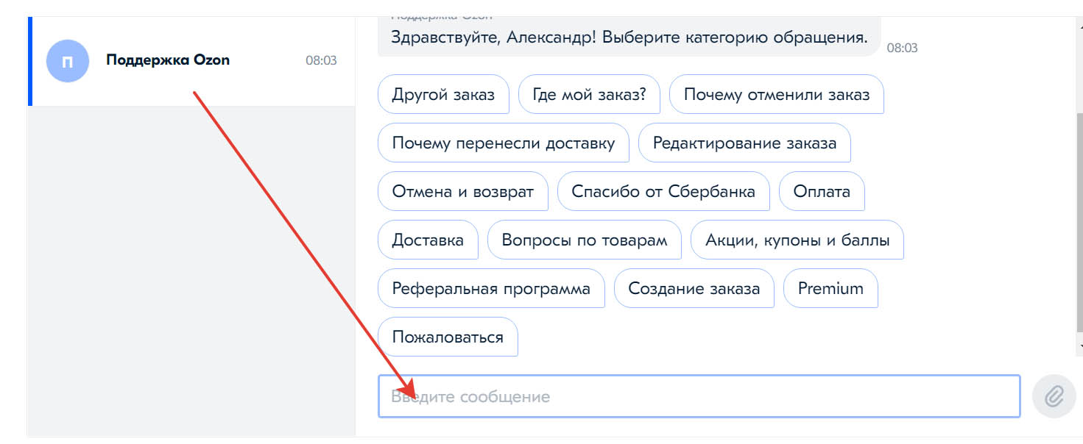Click the Поддержка Ozon avatar icon

tap(68, 61)
